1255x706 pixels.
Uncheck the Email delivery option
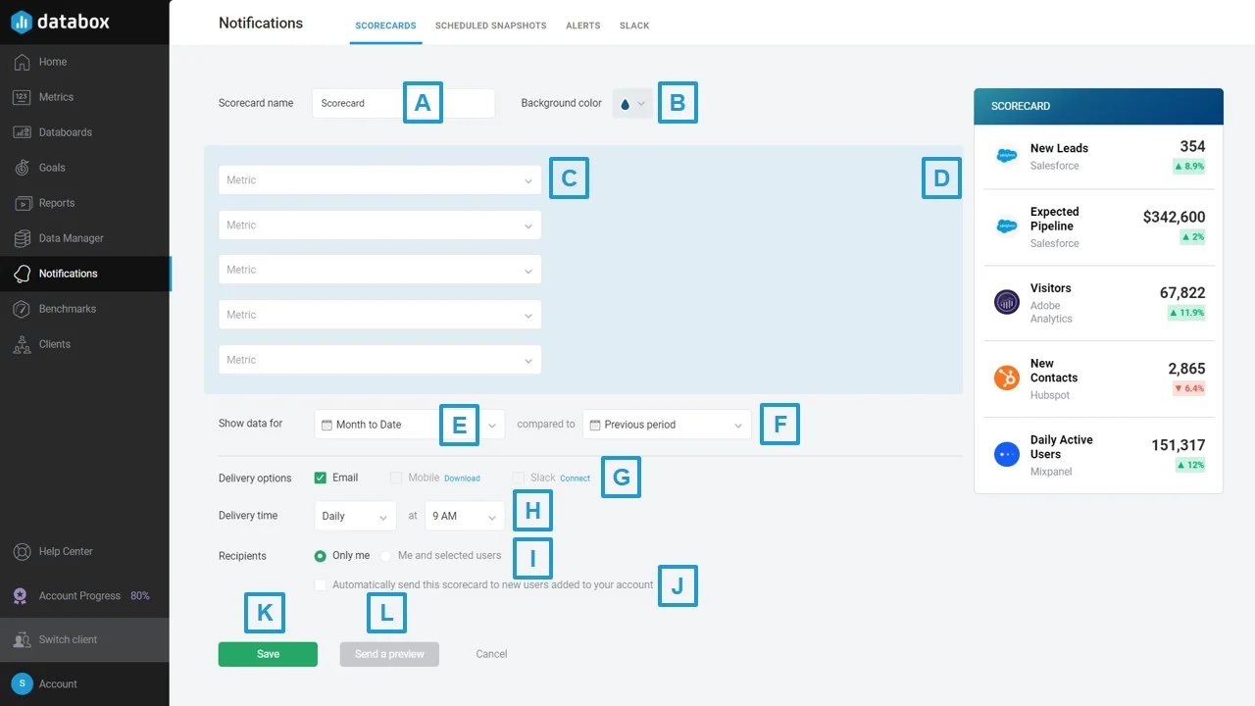tap(320, 478)
